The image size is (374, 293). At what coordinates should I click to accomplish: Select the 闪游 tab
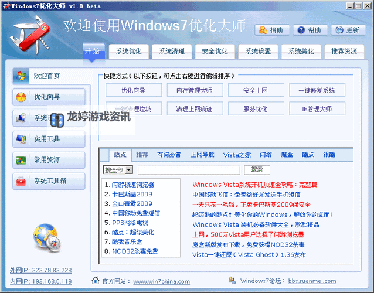[266, 155]
